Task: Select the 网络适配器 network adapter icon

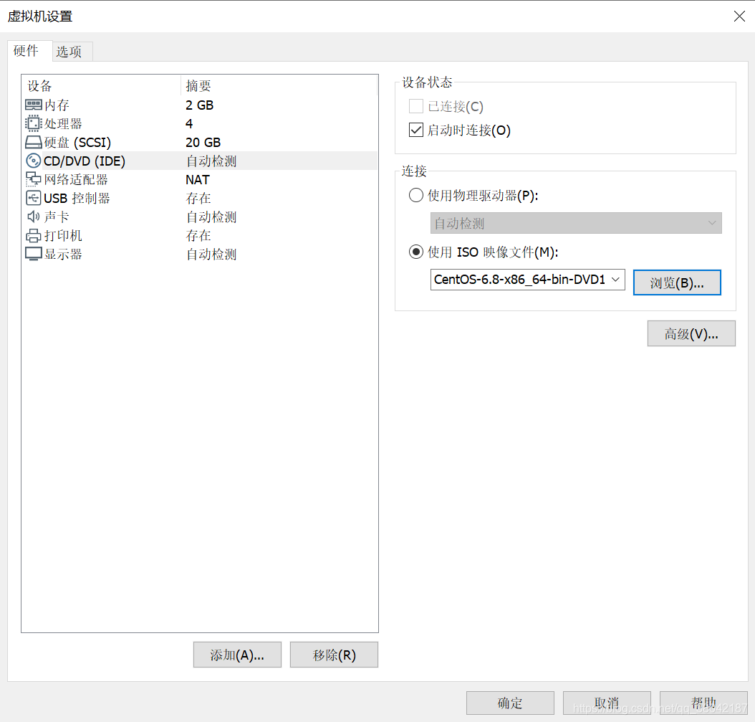Action: [33, 179]
